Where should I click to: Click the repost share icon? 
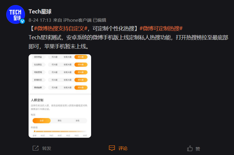point(35,148)
